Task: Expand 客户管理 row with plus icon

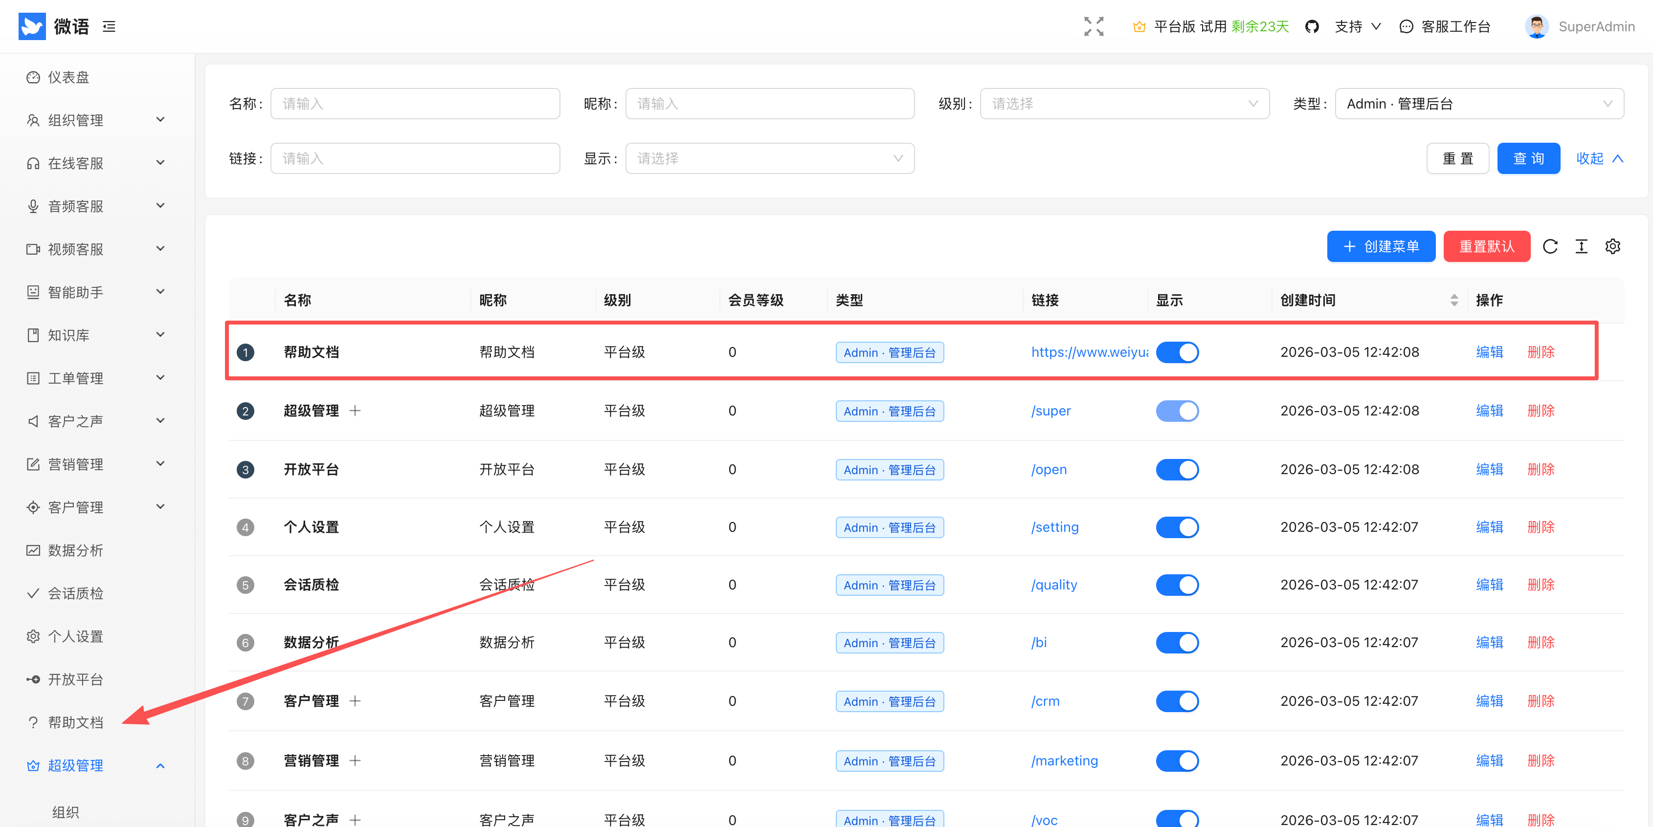Action: (x=355, y=701)
